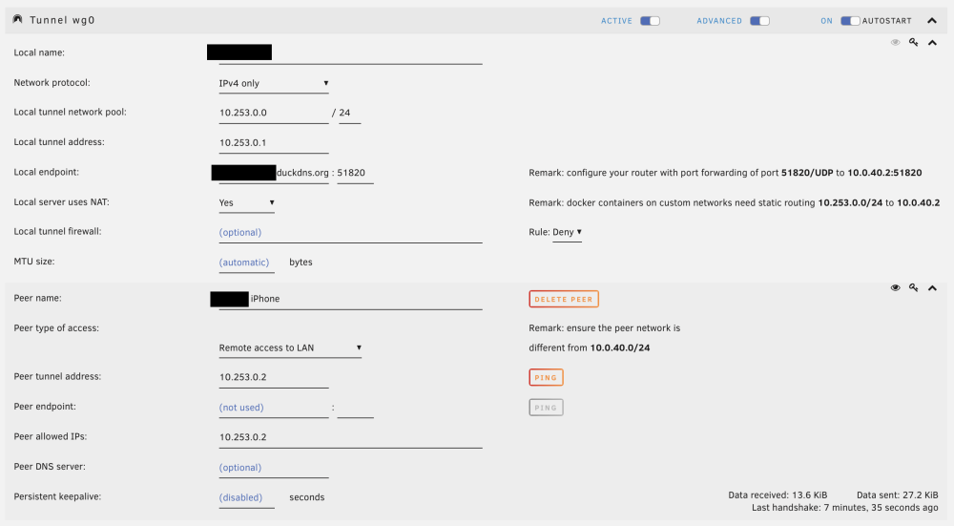Click the Data received 13.6 KiB text
Viewport: 954px width, 526px height.
pyautogui.click(x=778, y=494)
